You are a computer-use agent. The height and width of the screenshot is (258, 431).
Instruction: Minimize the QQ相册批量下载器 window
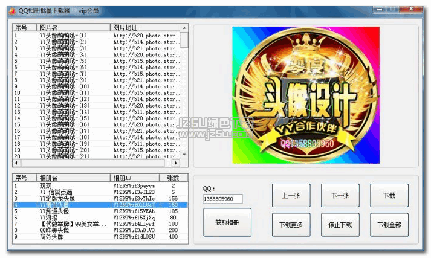tap(380, 9)
